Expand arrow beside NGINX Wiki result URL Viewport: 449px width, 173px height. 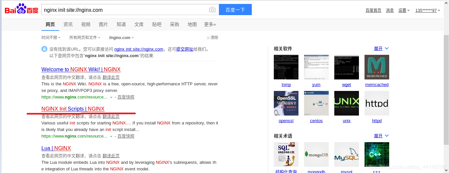pos(111,97)
